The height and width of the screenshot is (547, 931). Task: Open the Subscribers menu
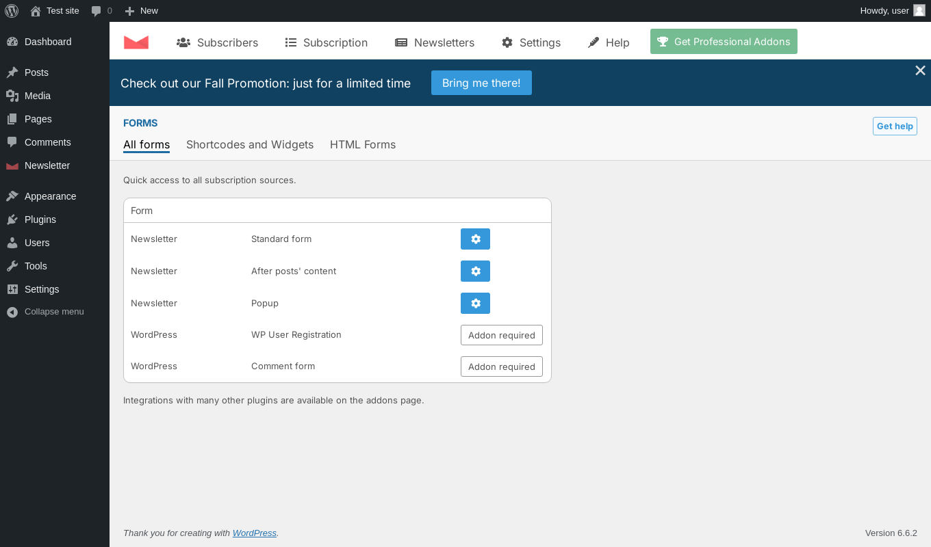217,42
